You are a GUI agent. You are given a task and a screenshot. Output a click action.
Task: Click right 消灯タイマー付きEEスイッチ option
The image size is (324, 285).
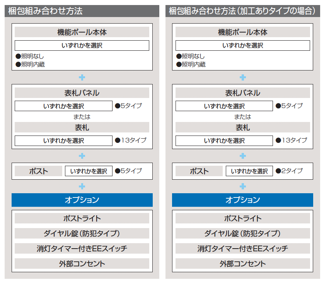242,248
